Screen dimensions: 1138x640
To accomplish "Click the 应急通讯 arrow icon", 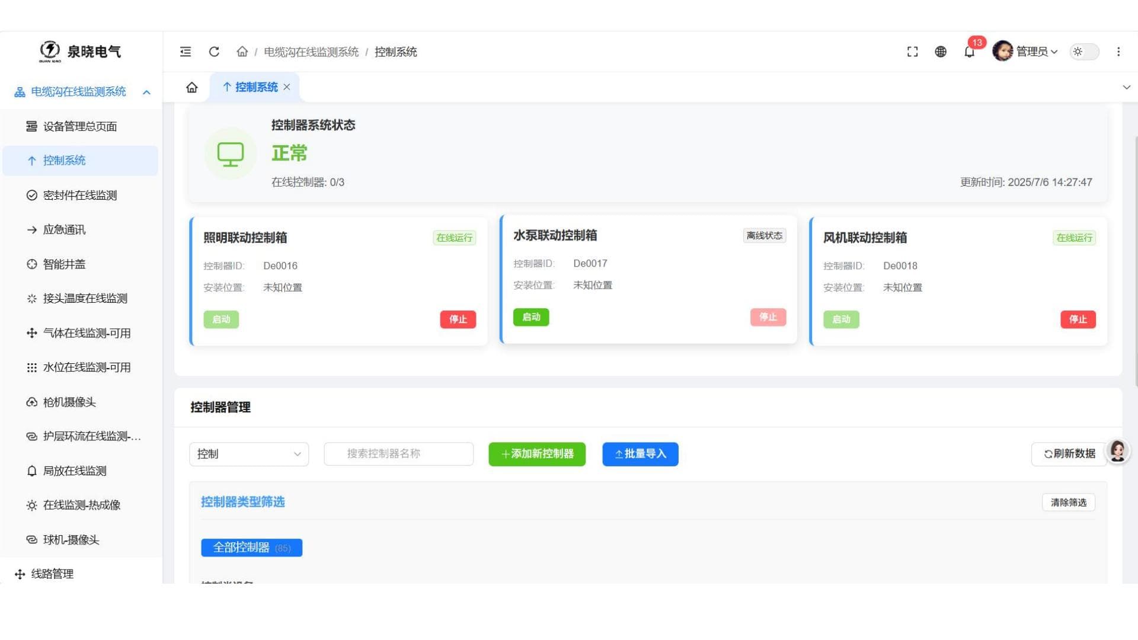I will 31,230.
